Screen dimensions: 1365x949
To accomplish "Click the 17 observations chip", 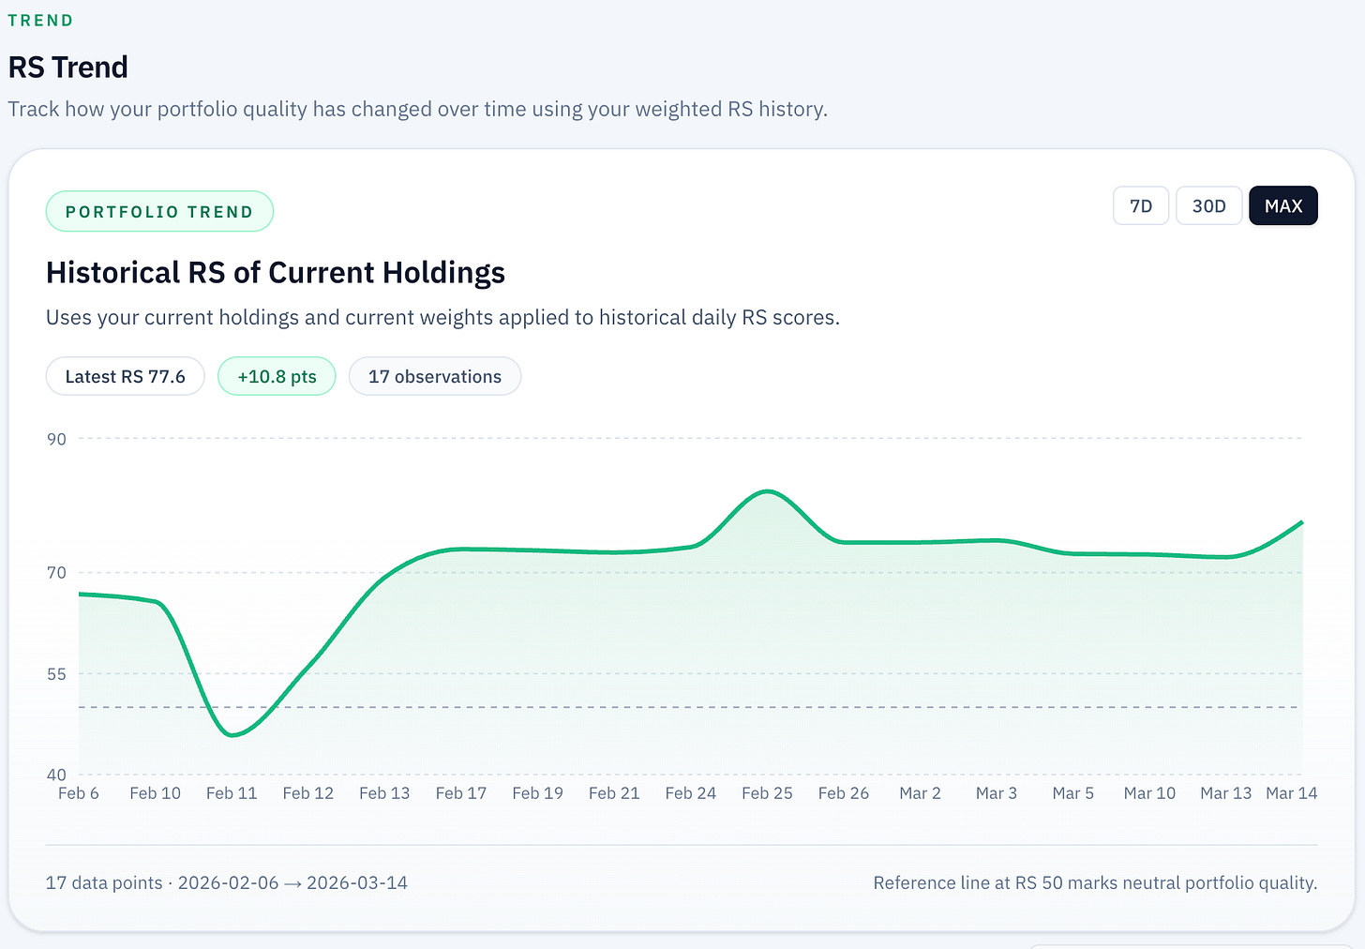I will click(434, 376).
